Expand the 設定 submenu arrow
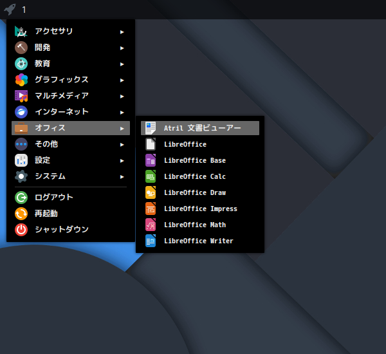The width and height of the screenshot is (386, 354). [x=122, y=161]
